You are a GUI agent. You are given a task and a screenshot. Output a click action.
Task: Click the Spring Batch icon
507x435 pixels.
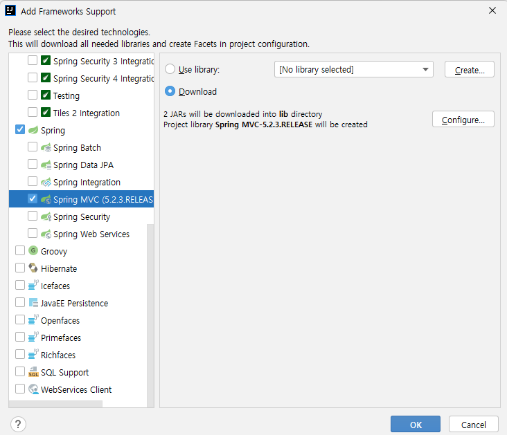pyautogui.click(x=46, y=147)
